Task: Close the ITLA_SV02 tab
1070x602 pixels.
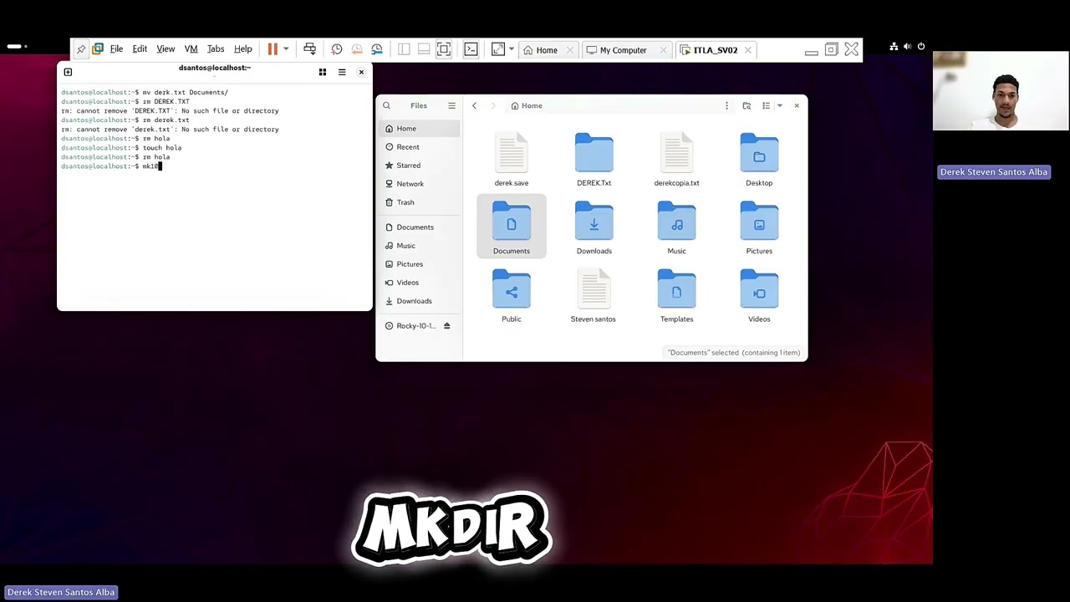Action: (x=748, y=50)
